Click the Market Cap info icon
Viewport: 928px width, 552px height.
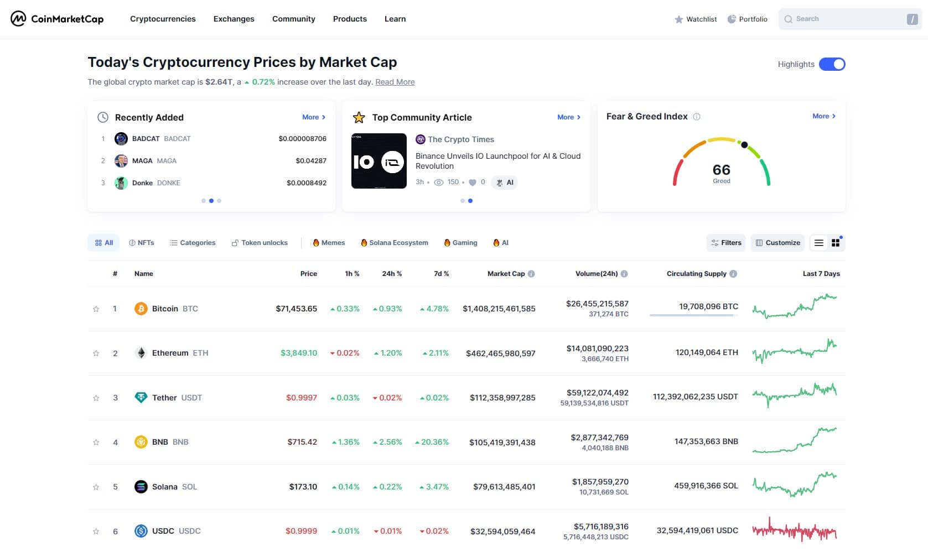click(531, 274)
